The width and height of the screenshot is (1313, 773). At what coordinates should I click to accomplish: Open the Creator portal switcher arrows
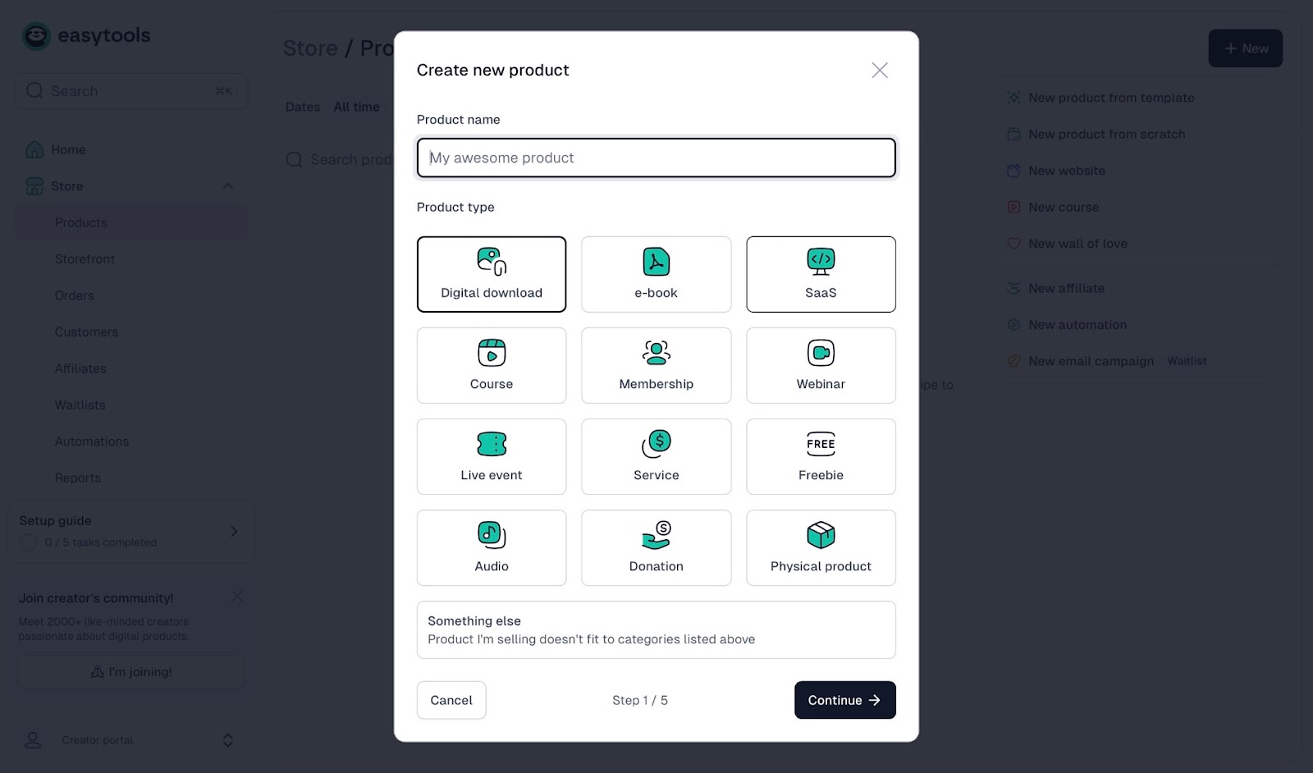pyautogui.click(x=228, y=740)
